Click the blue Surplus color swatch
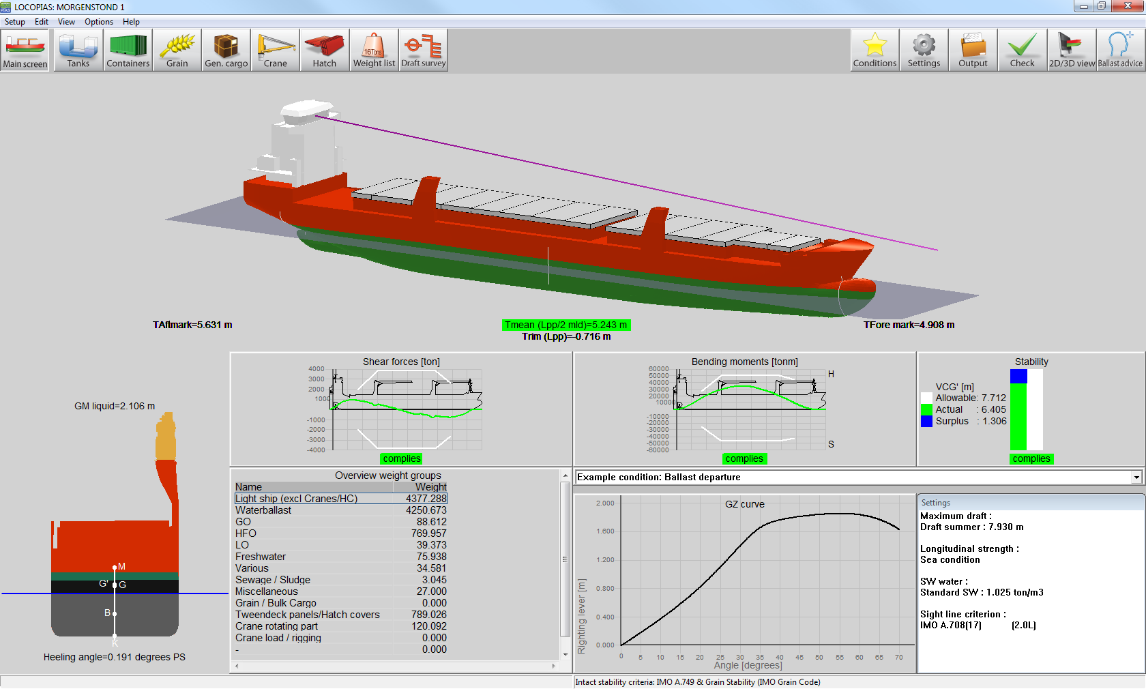Viewport: 1146px width, 689px height. click(926, 422)
